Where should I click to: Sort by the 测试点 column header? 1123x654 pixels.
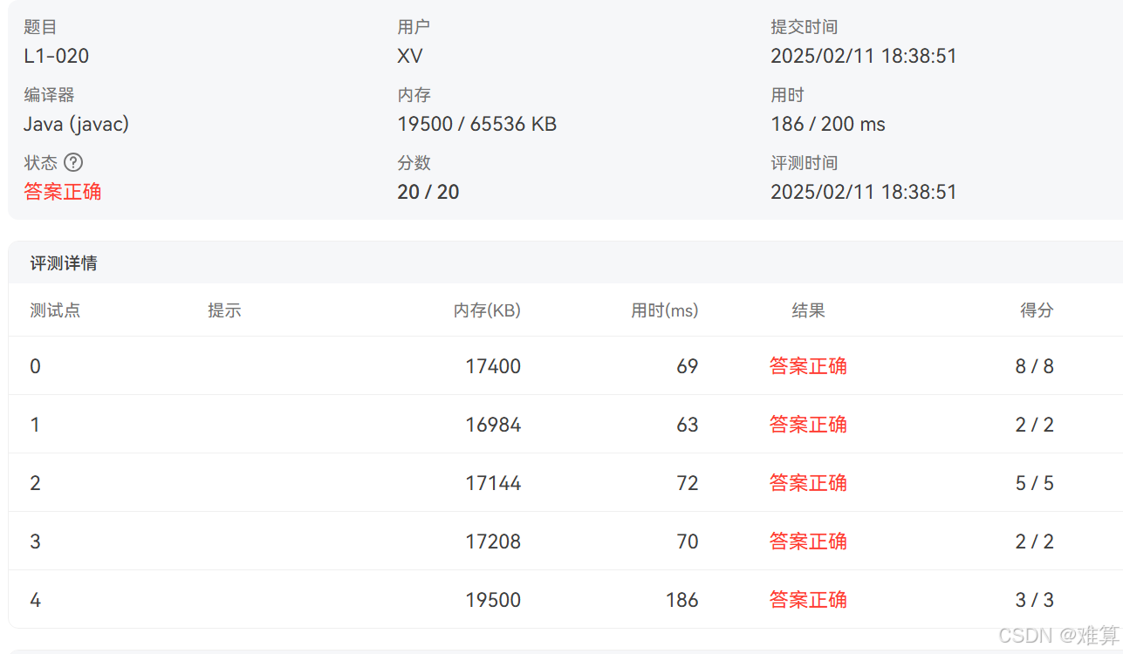click(x=55, y=310)
